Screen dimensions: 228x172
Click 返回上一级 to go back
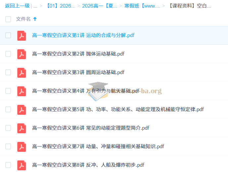click(x=17, y=6)
